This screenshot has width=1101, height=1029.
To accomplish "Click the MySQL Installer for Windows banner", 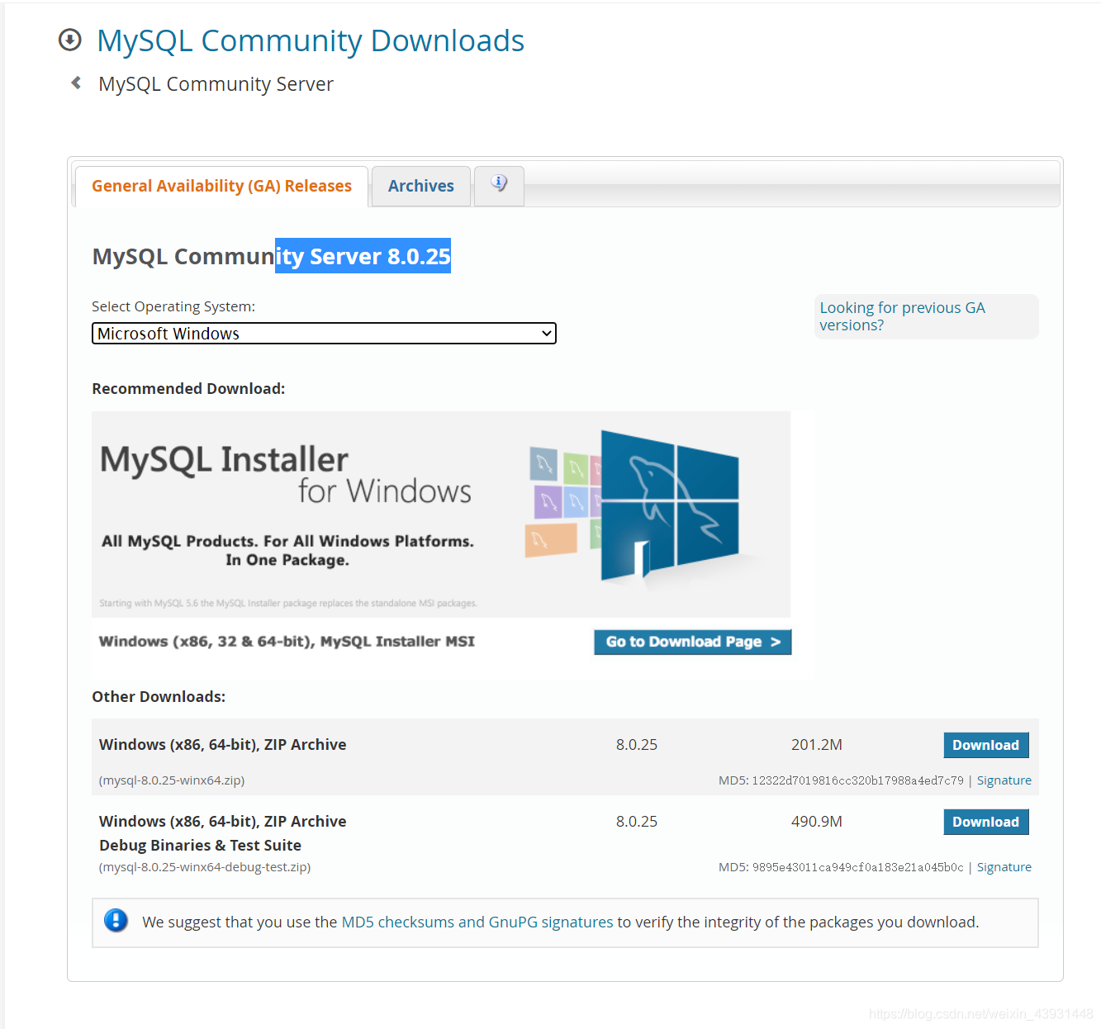I will click(441, 514).
